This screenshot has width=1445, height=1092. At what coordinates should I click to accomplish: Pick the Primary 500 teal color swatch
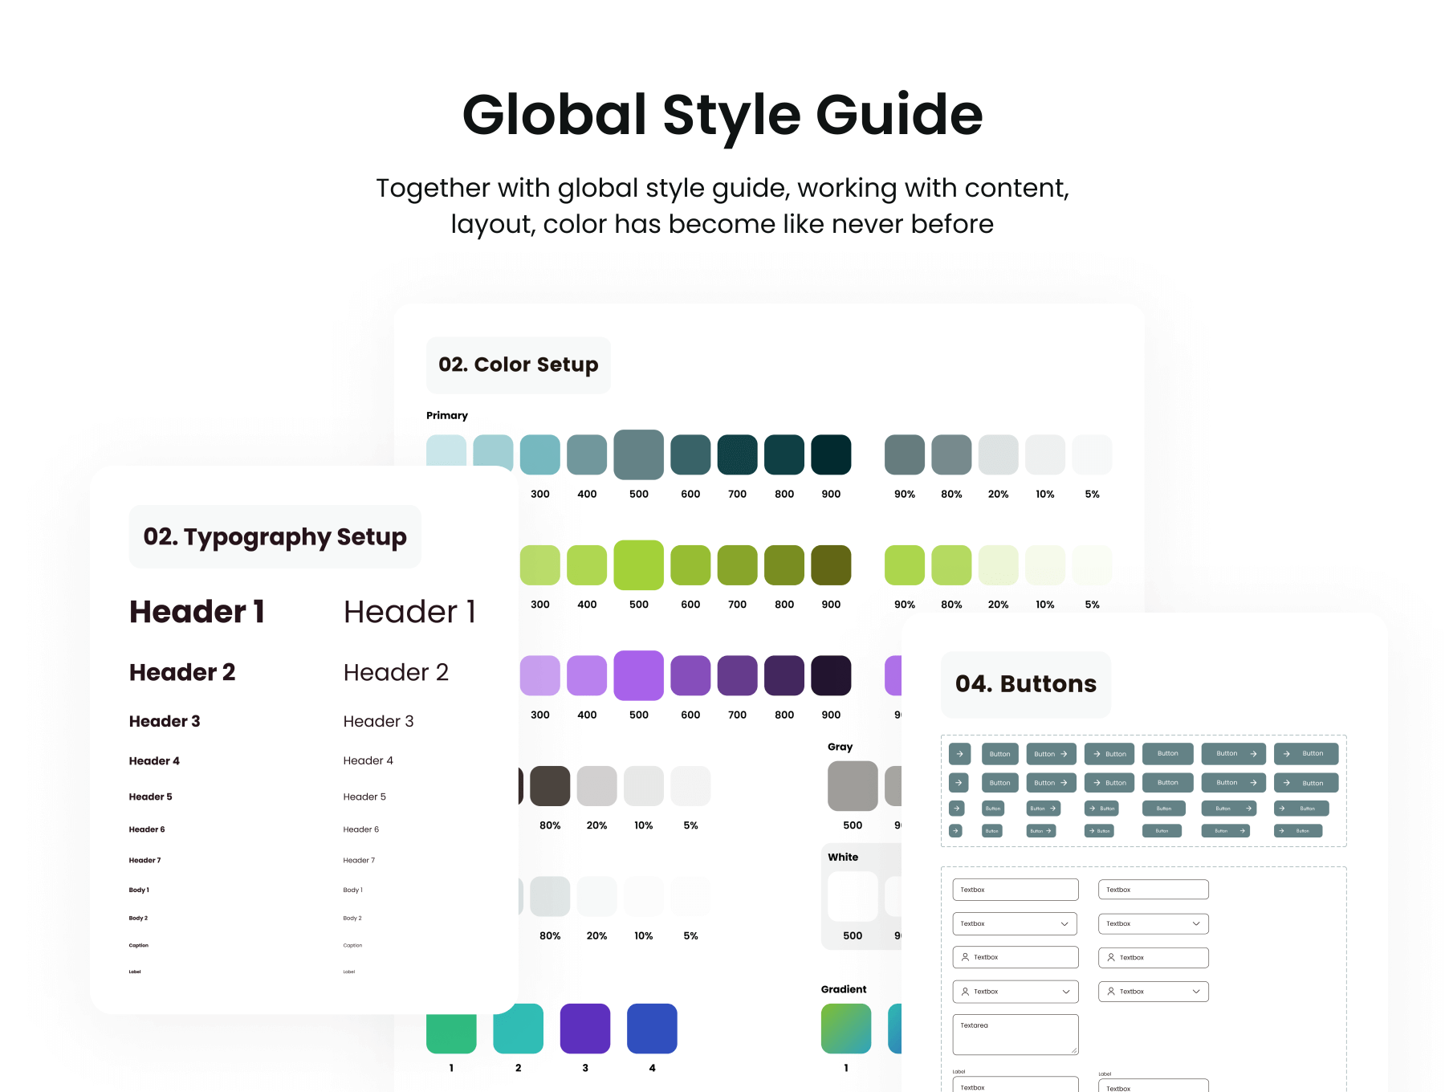click(x=638, y=454)
